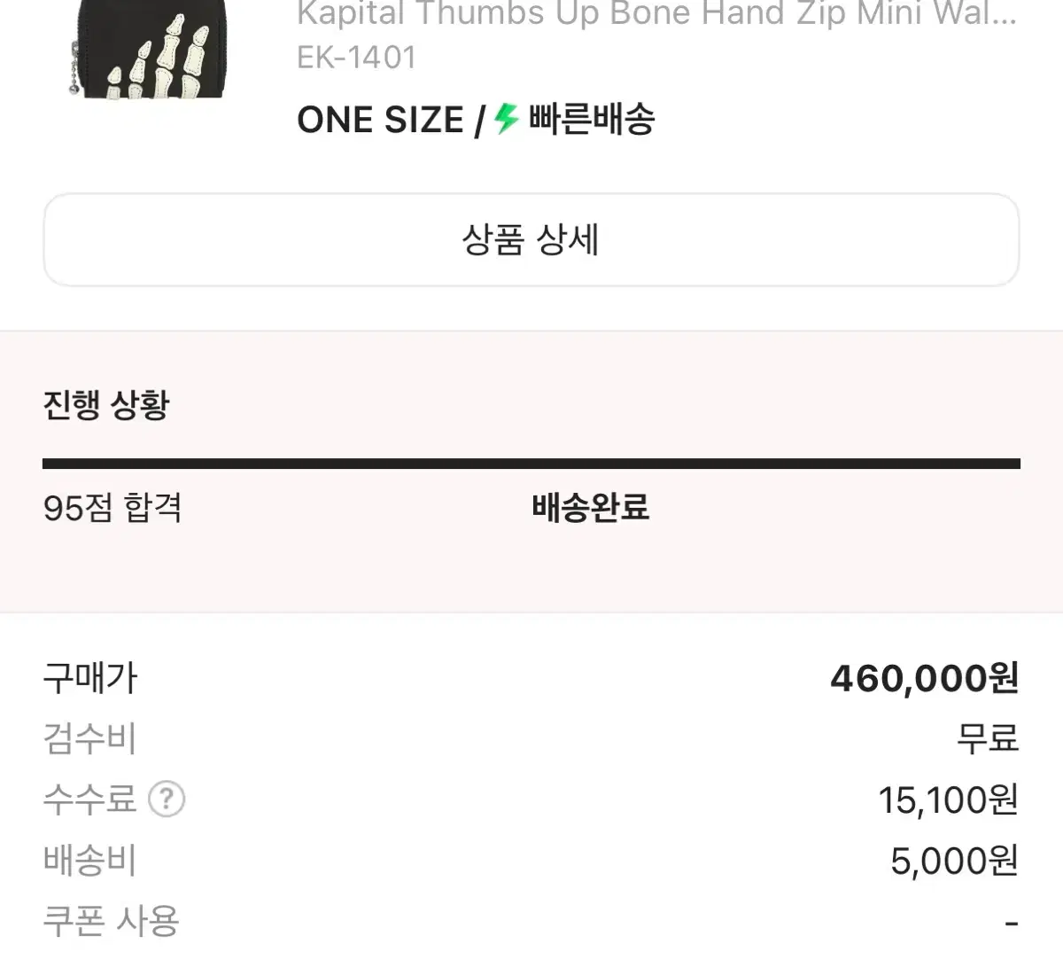Tap the 진행 상황 section heading
Viewport: 1063px width, 975px height.
coord(105,405)
